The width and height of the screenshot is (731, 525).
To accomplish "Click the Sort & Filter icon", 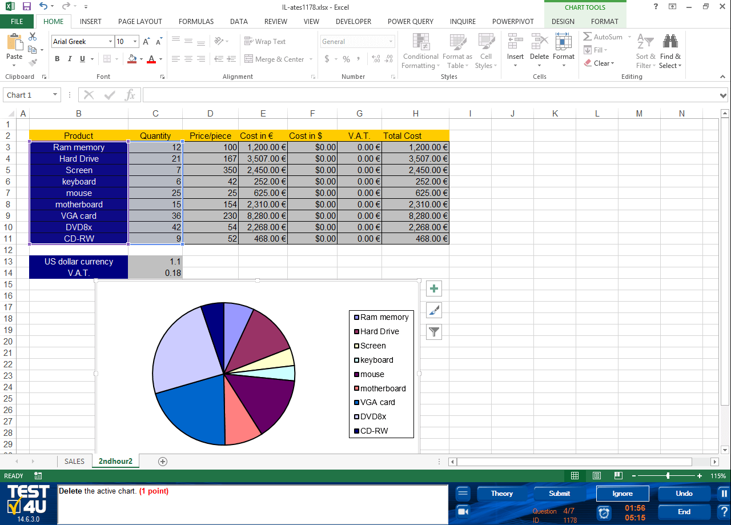I will pos(645,42).
